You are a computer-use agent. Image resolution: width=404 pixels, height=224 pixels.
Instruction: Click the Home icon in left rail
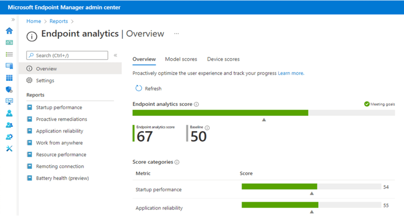pos(9,31)
